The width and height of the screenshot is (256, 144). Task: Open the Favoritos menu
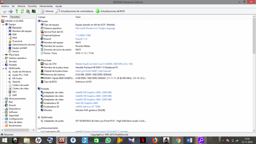click(32, 6)
